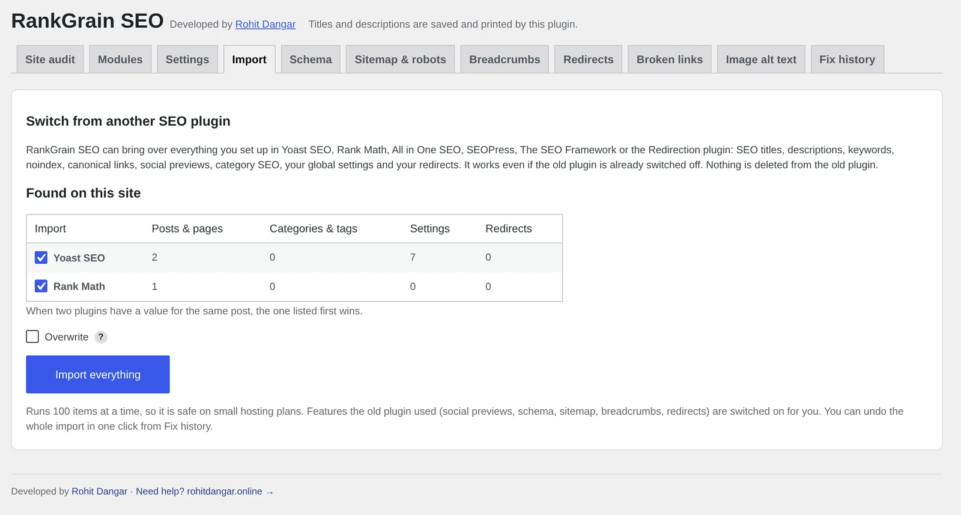Click the Posts & pages column header
The height and width of the screenshot is (515, 961).
click(187, 228)
